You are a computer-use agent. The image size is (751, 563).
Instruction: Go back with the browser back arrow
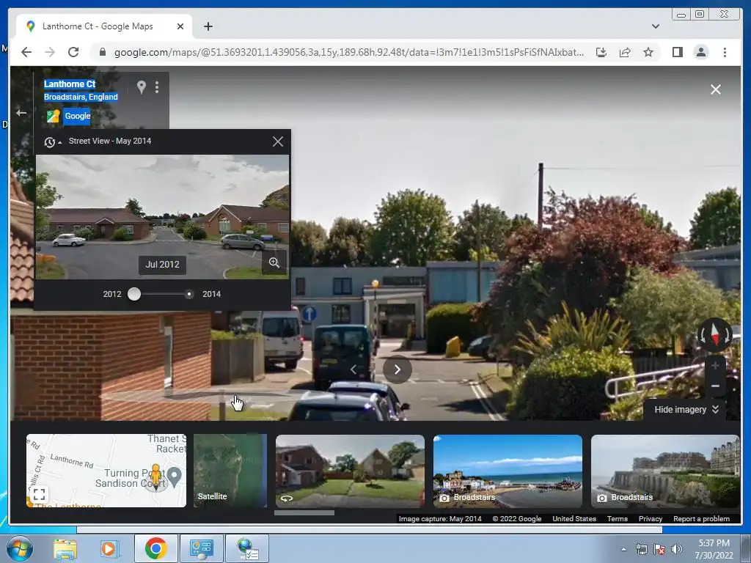tap(26, 52)
